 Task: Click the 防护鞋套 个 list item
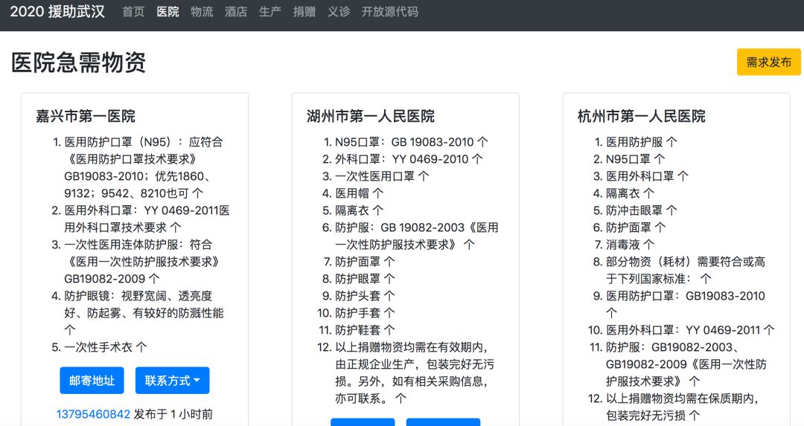coord(365,330)
